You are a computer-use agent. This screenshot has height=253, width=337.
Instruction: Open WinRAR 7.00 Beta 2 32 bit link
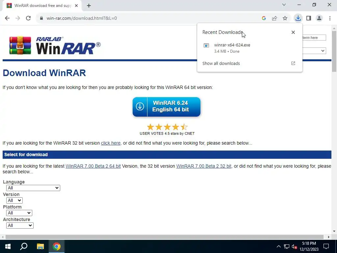(x=204, y=166)
